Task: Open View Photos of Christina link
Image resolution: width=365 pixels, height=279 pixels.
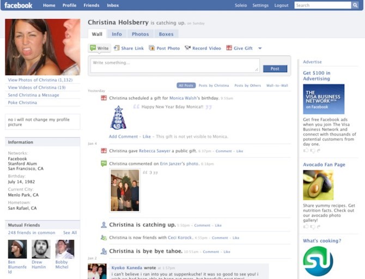Action: [x=40, y=80]
